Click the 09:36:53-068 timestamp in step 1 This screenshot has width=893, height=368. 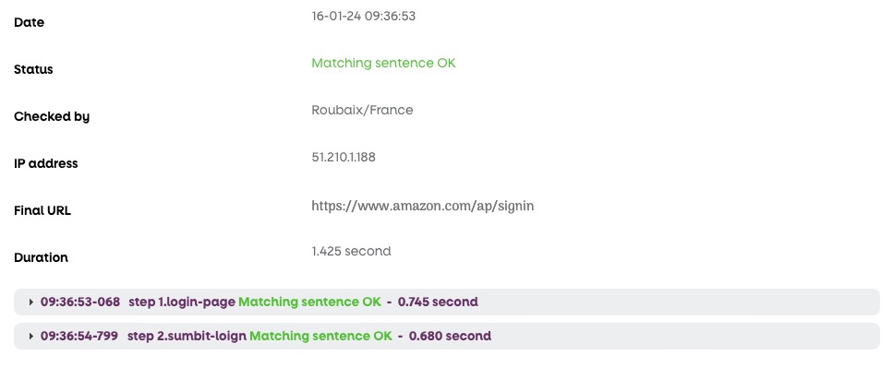80,302
